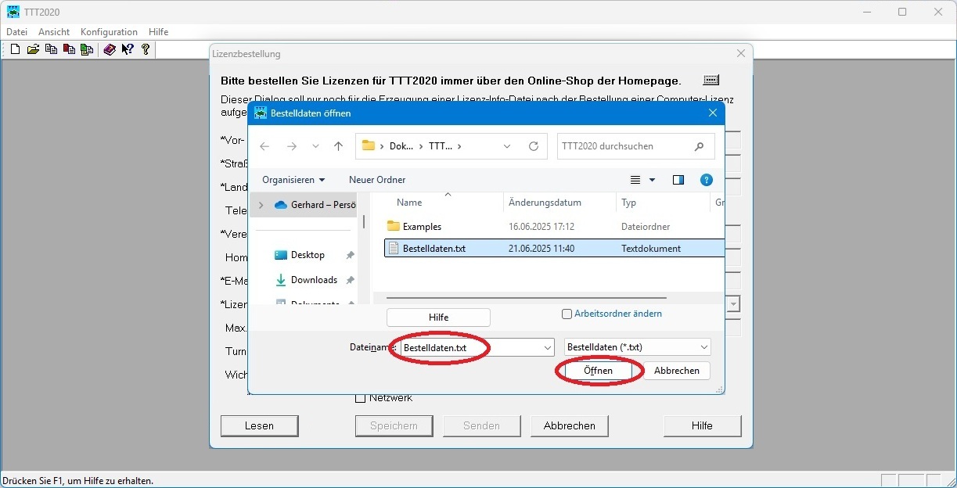The image size is (957, 488).
Task: Click the Downloads arrow icon in navigation pane
Action: (x=281, y=280)
